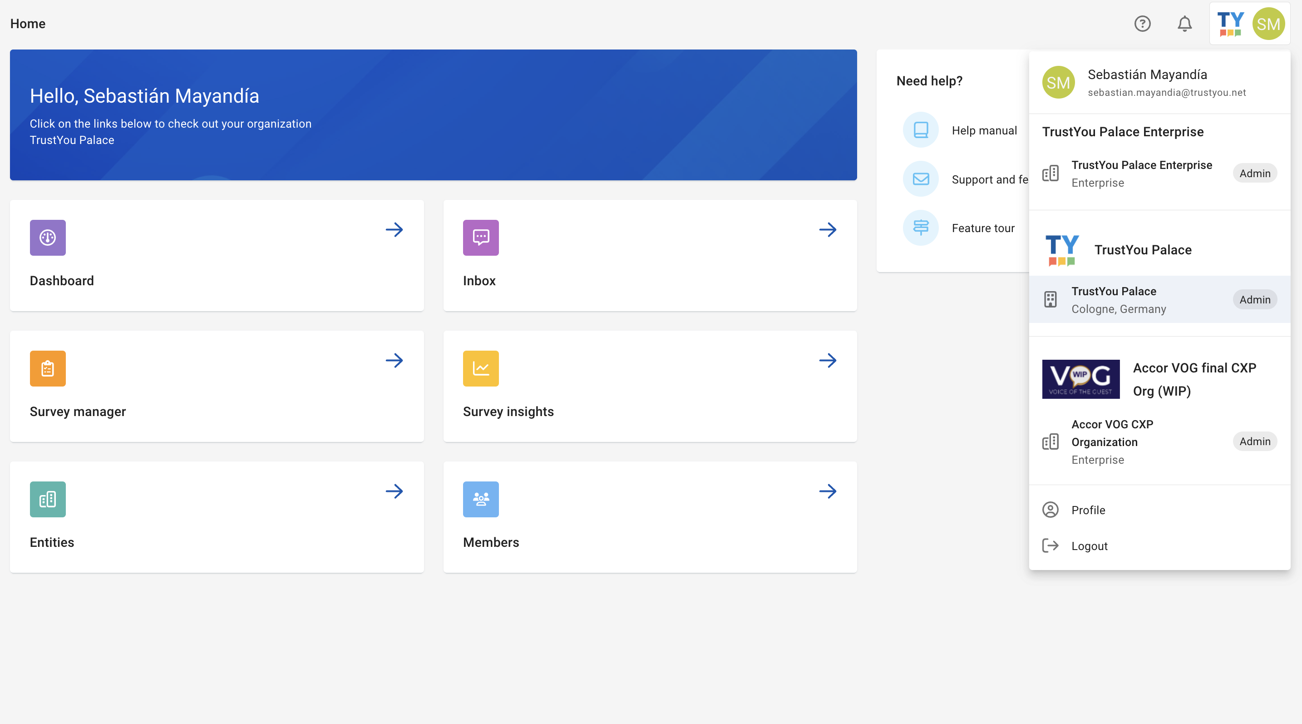Click the Survey manager clipboard icon
1302x724 pixels.
pos(48,368)
